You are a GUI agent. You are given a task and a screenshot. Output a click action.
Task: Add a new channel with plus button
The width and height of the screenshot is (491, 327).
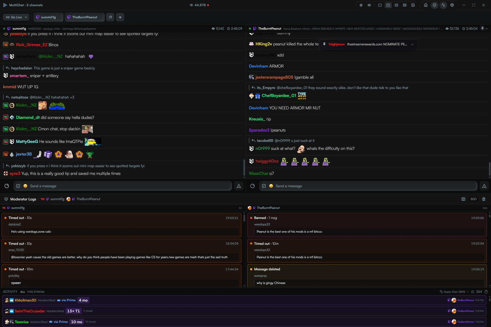coord(120,17)
